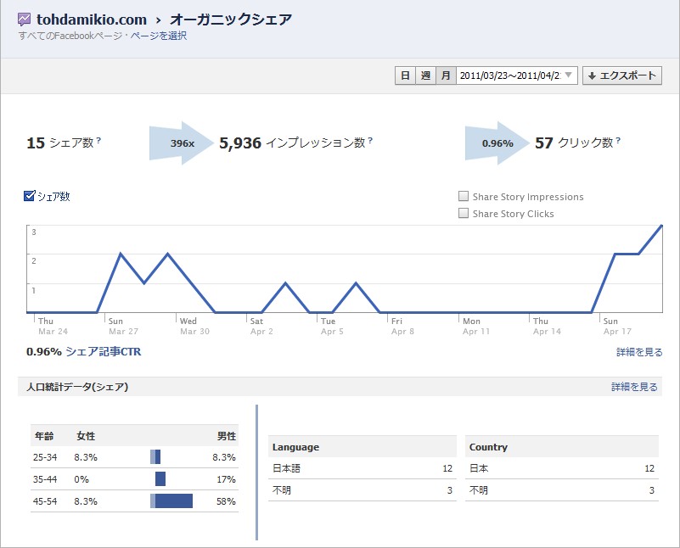Image resolution: width=680 pixels, height=548 pixels.
Task: Click the Tue Apr 5 axis label
Action: (332, 327)
